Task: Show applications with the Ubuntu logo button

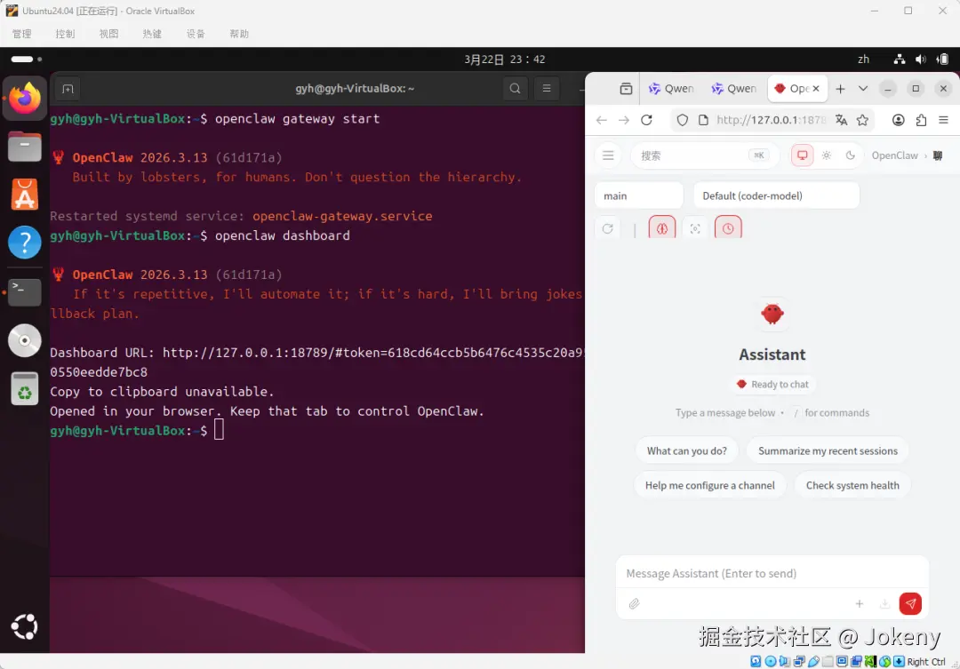Action: click(25, 626)
